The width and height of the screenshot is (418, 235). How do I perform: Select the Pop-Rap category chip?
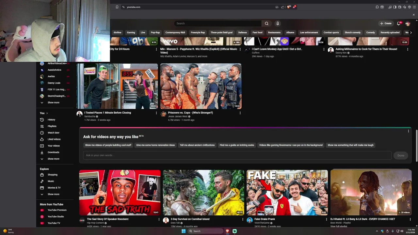point(155,33)
